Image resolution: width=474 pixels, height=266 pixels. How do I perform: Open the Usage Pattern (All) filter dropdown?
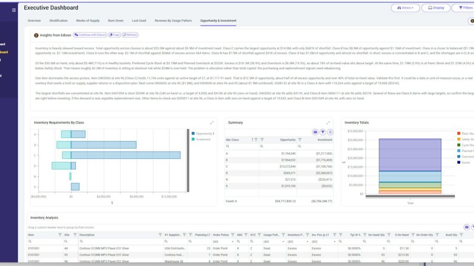[x=274, y=242]
